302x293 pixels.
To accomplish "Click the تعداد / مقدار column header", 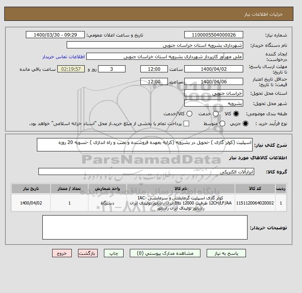I will coord(69,188).
